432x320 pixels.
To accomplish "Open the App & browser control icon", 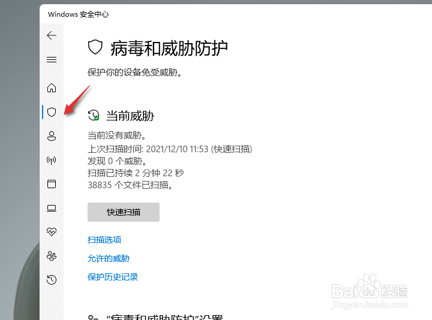I will [x=52, y=184].
